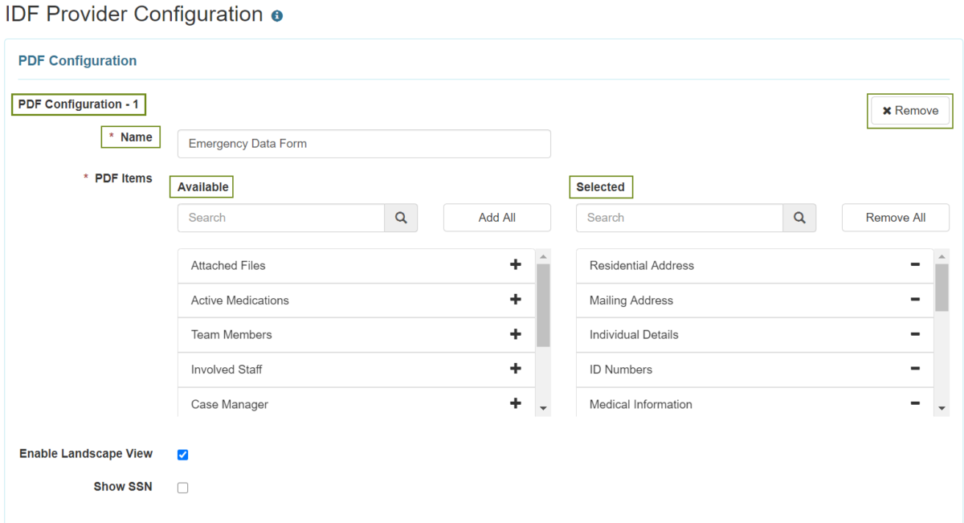Add Attached Files using its plus icon
964x523 pixels.
click(x=515, y=265)
